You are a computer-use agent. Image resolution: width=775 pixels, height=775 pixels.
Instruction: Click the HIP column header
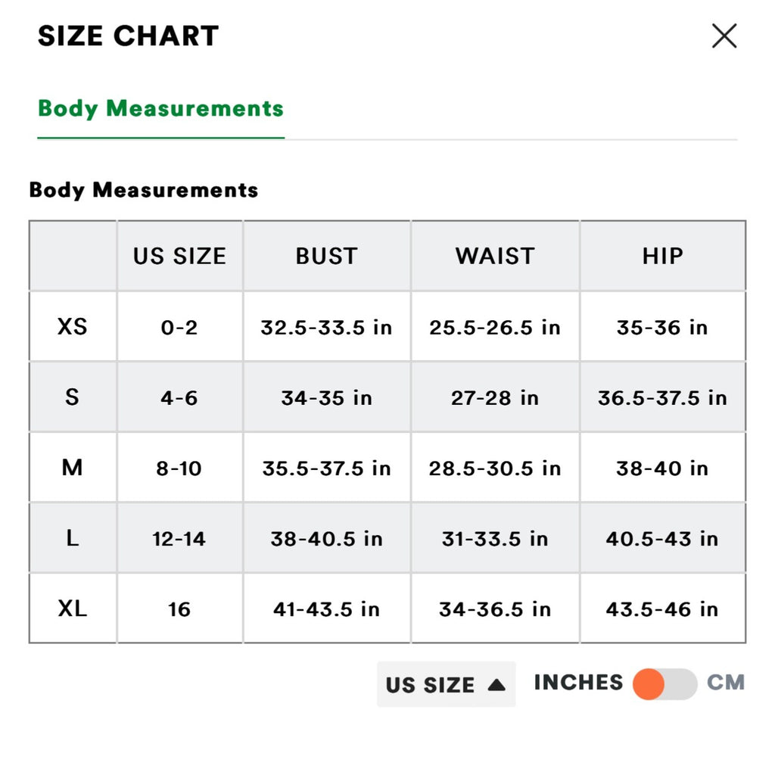[x=662, y=256]
